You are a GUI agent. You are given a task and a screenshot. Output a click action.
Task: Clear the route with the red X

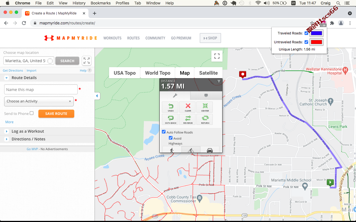click(x=188, y=107)
